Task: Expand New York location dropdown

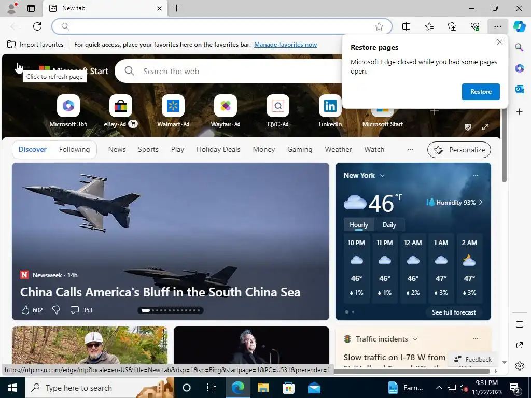Action: 382,175
